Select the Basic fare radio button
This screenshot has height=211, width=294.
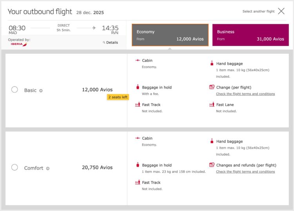(x=15, y=90)
